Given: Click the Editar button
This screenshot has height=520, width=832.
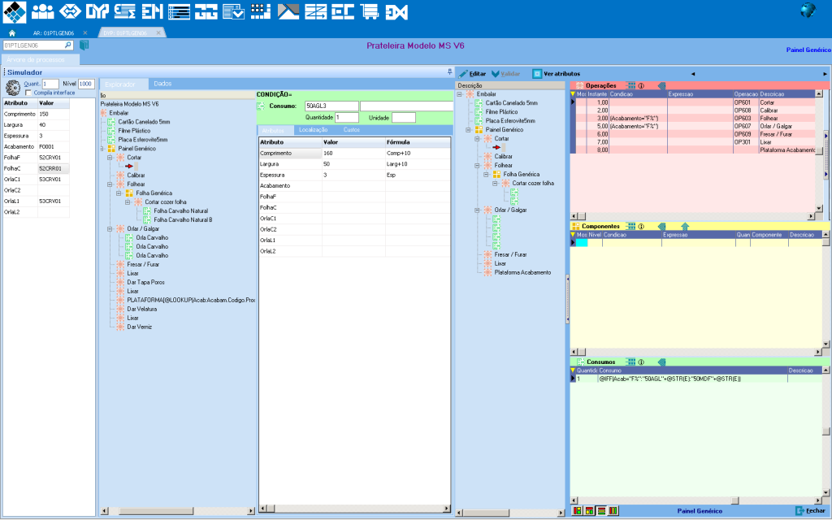Looking at the screenshot, I should pyautogui.click(x=472, y=73).
